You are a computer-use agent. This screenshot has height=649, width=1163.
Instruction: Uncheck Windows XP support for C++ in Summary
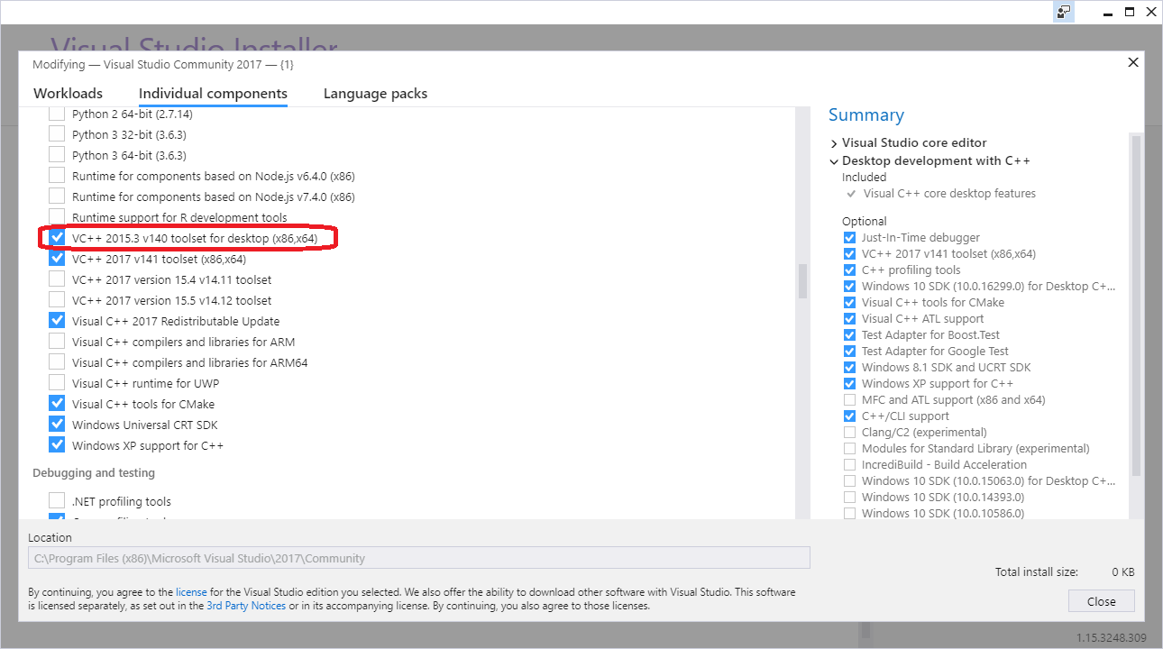tap(849, 384)
